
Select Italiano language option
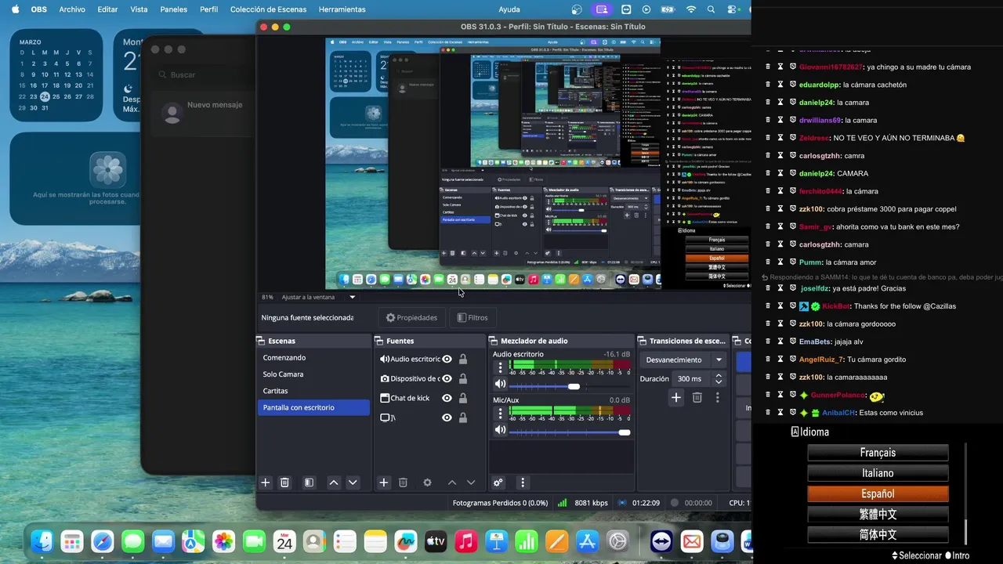point(878,473)
